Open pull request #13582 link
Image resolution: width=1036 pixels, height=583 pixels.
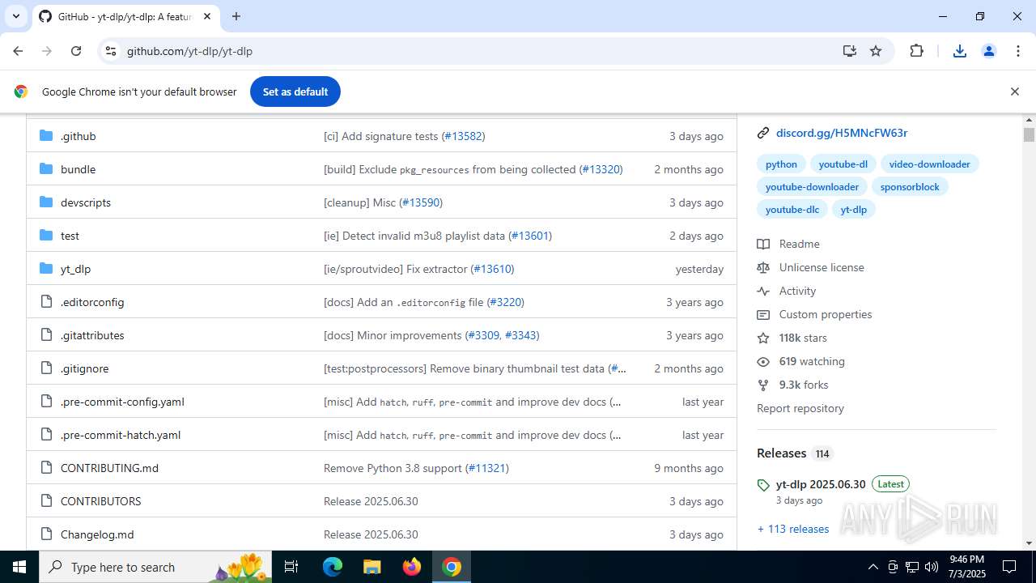(463, 136)
